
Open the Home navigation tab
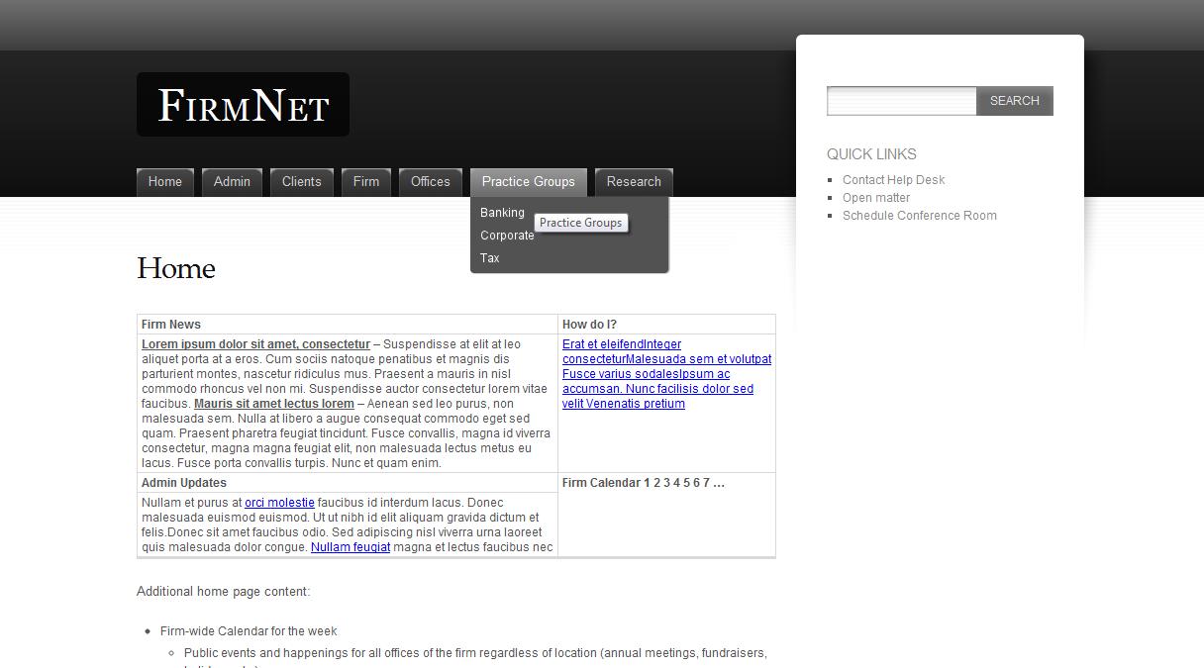point(165,182)
